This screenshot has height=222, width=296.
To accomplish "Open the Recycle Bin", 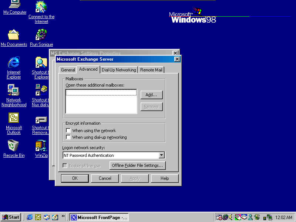I will (14, 148).
